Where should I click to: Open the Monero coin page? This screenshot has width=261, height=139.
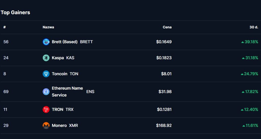(x=59, y=125)
